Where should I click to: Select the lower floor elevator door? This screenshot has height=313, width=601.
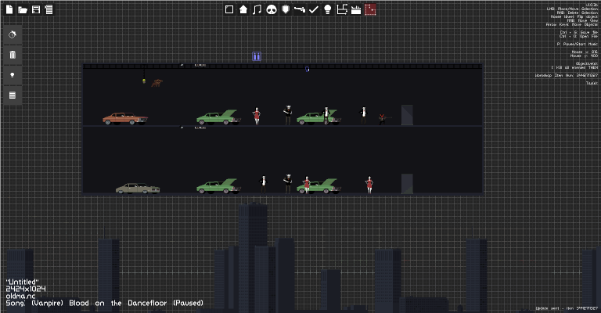(x=407, y=184)
